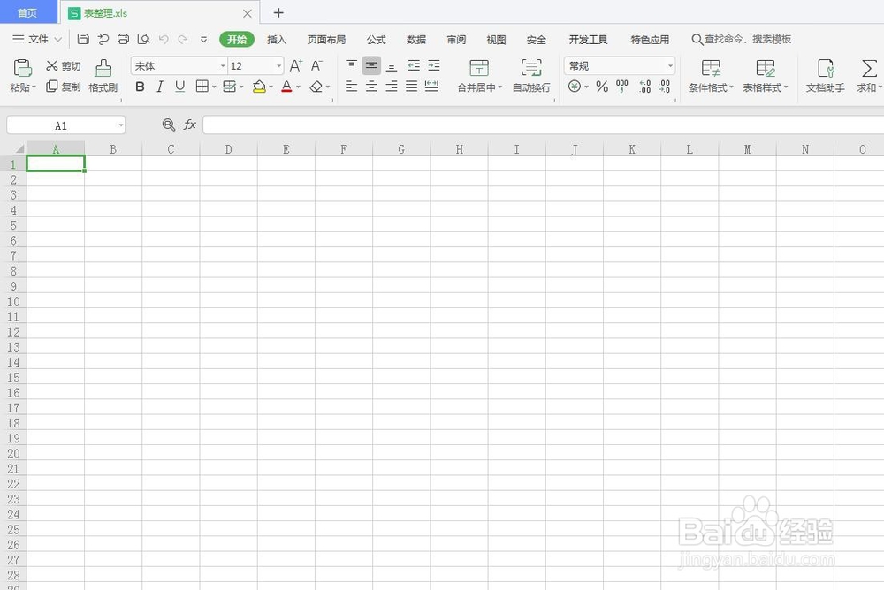The width and height of the screenshot is (884, 590).
Task: Switch to the 数据 tab
Action: click(x=416, y=40)
